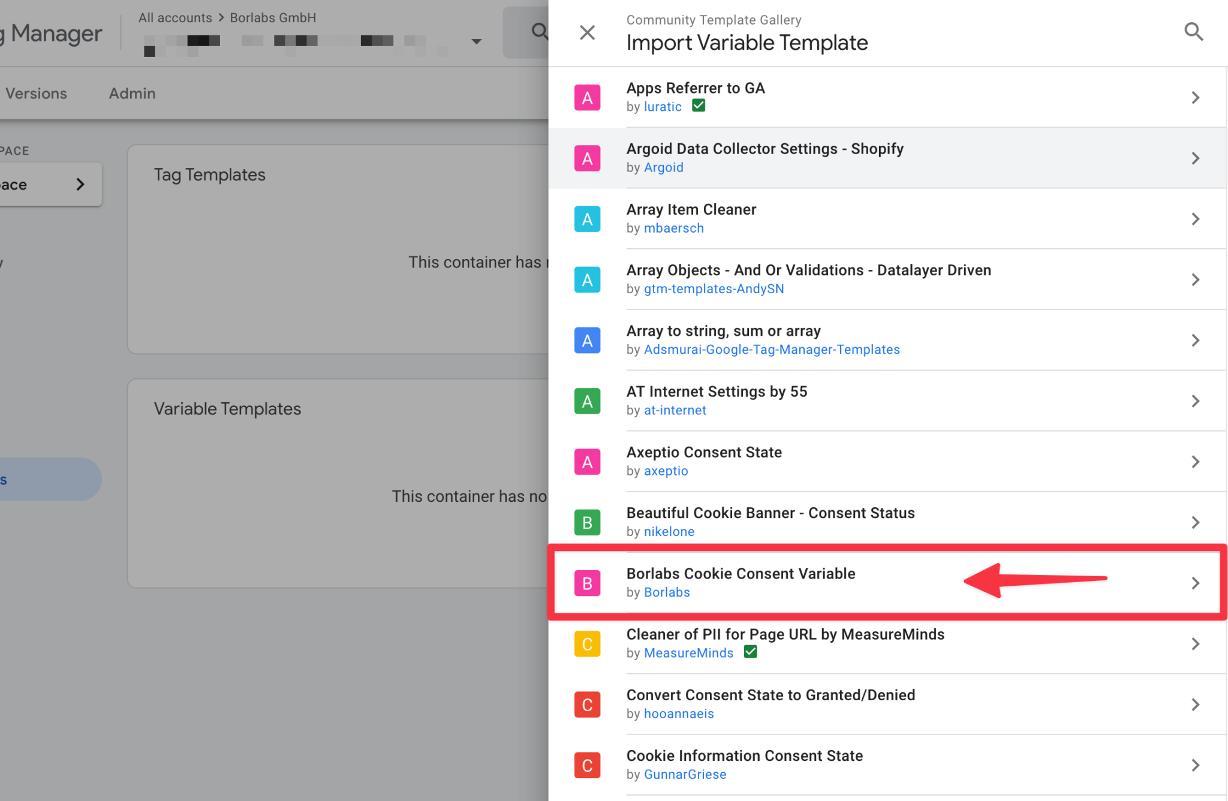Open the account selector dropdown arrow
This screenshot has width=1228, height=801.
tap(476, 41)
